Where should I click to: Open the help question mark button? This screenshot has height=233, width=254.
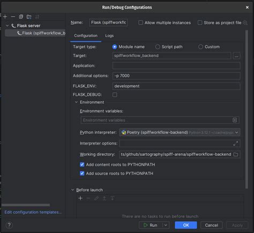click(9, 225)
